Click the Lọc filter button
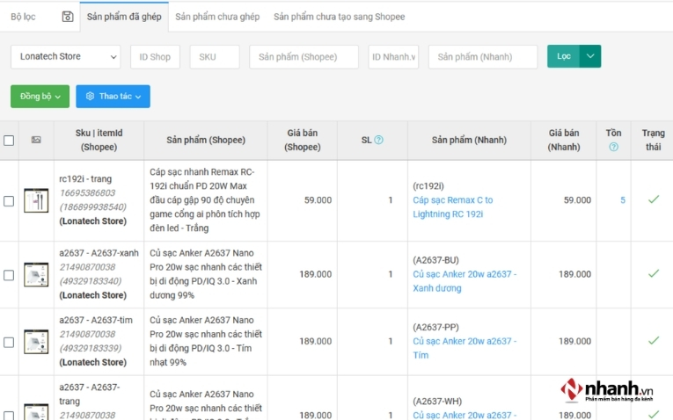Image resolution: width=673 pixels, height=420 pixels. coord(564,56)
